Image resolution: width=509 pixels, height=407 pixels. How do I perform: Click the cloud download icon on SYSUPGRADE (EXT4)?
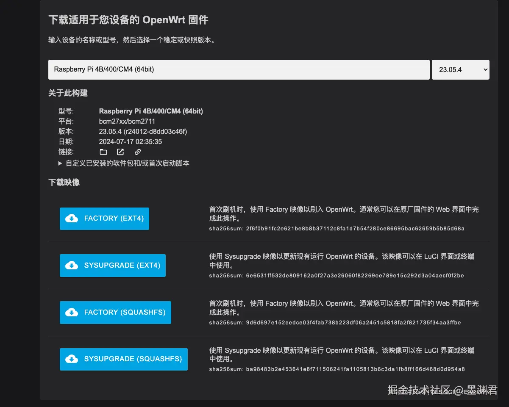[x=72, y=266]
